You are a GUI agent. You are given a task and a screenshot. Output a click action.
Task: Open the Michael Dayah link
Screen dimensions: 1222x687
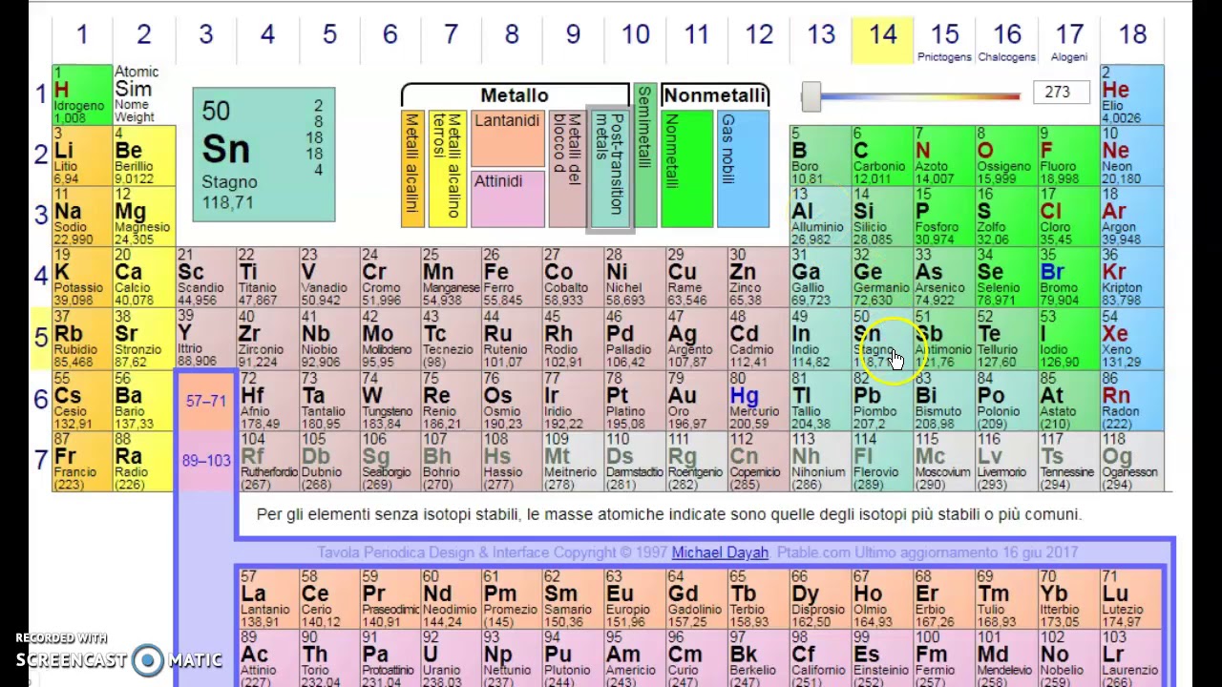[x=720, y=552]
